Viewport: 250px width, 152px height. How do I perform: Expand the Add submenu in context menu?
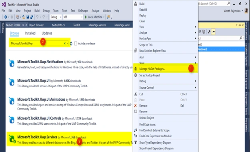tap(195, 57)
